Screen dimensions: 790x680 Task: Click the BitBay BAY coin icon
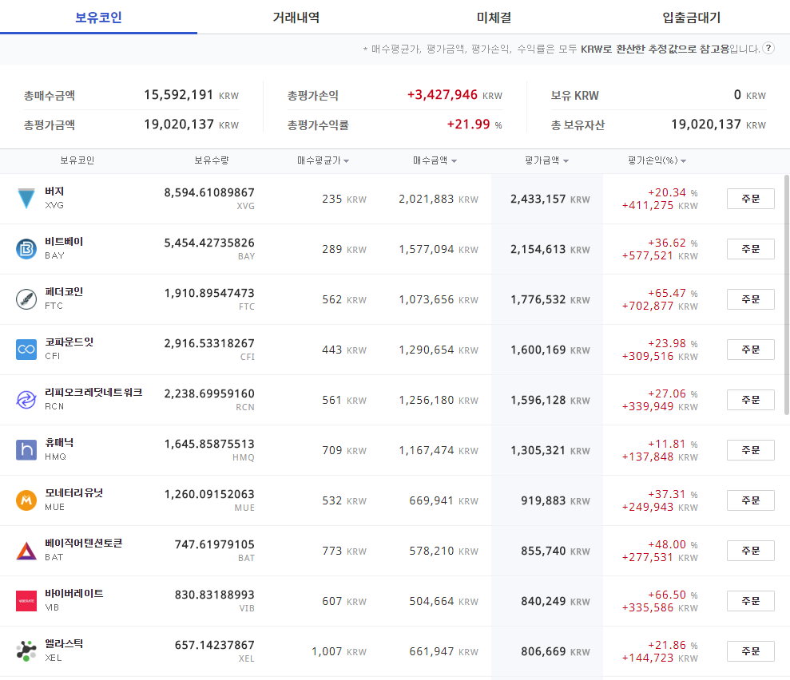pos(26,249)
